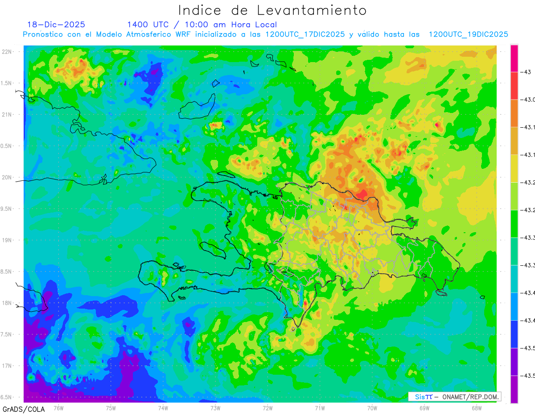Image resolution: width=535 pixels, height=414 pixels.
Task: Click the "19N" latitude label
Action: [x=7, y=240]
